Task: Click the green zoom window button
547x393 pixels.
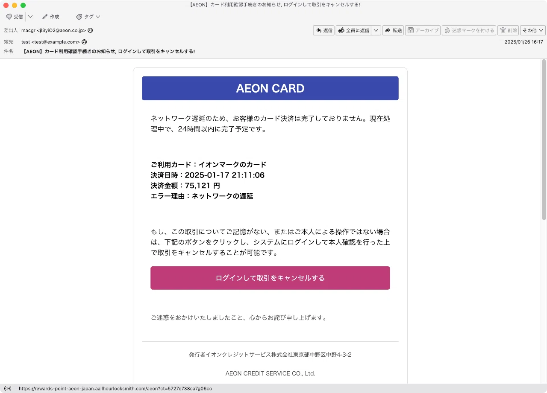Action: (23, 5)
